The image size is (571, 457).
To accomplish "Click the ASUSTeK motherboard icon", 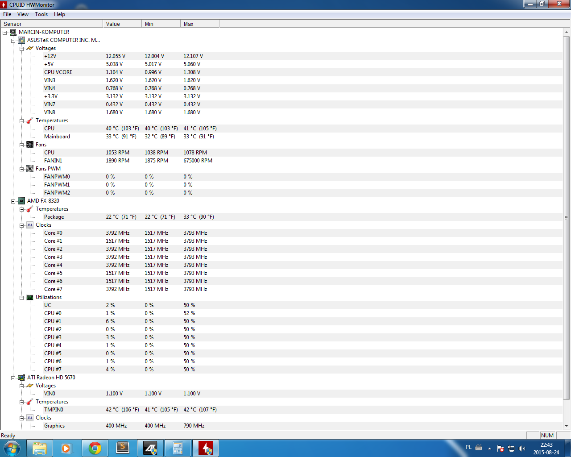I will (x=21, y=40).
